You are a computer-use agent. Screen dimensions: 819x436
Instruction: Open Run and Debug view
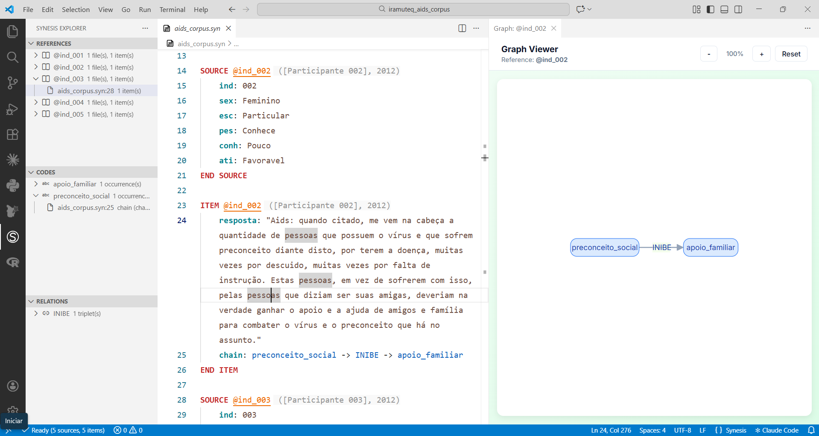[x=13, y=109]
